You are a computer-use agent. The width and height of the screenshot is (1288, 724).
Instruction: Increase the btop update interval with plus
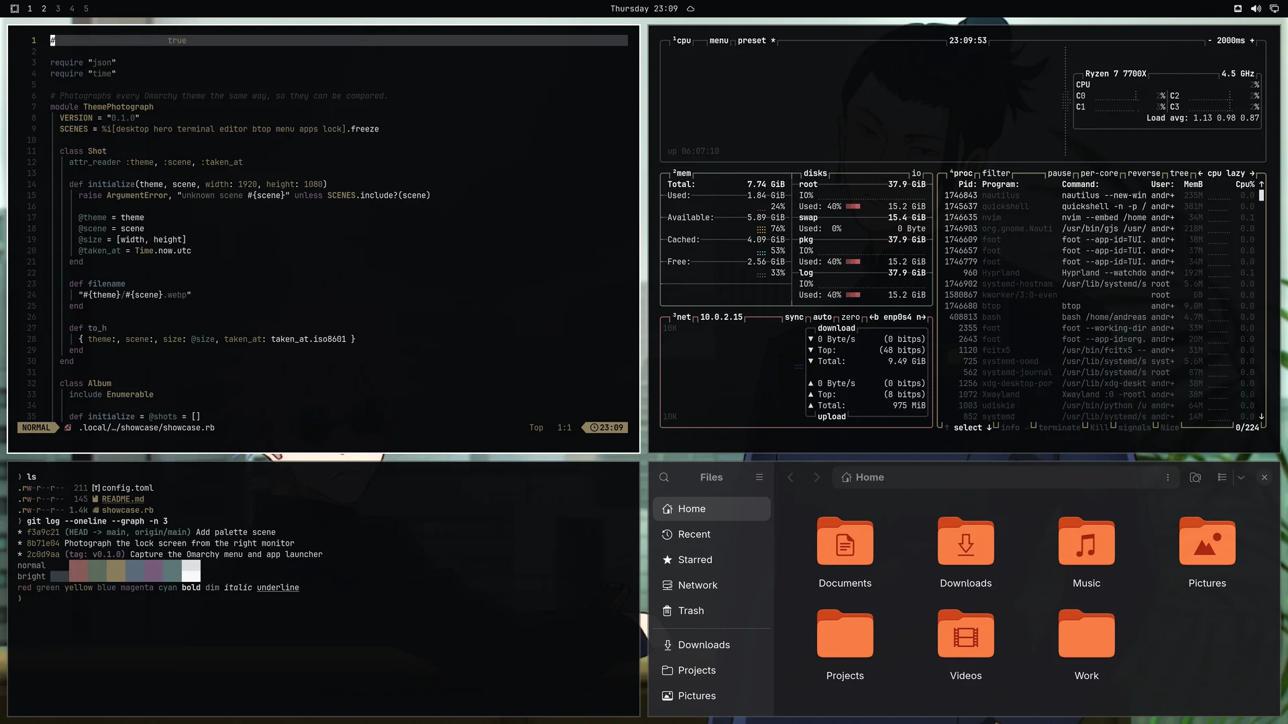tap(1252, 41)
